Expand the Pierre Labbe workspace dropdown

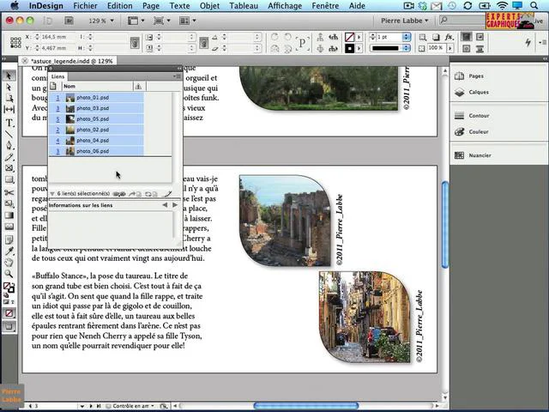pos(405,21)
